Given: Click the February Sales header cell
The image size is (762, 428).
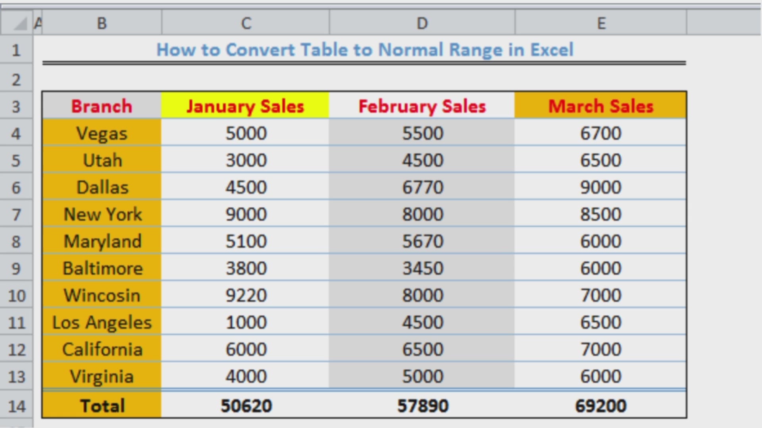Looking at the screenshot, I should point(422,106).
